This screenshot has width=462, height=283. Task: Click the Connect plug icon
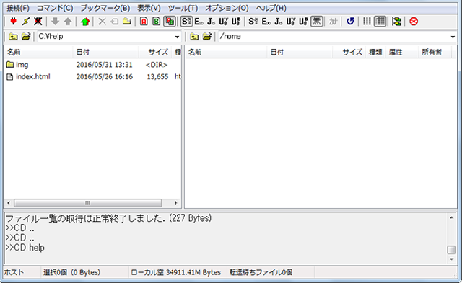pos(13,22)
